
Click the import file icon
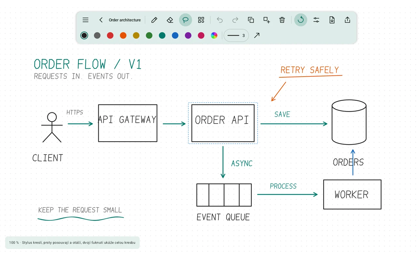(x=332, y=20)
